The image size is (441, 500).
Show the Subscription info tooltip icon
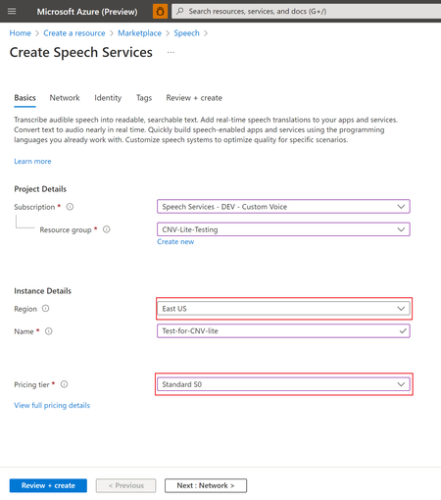pyautogui.click(x=70, y=207)
